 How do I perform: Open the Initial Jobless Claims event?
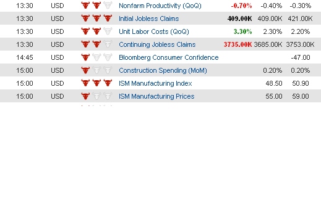click(x=149, y=18)
